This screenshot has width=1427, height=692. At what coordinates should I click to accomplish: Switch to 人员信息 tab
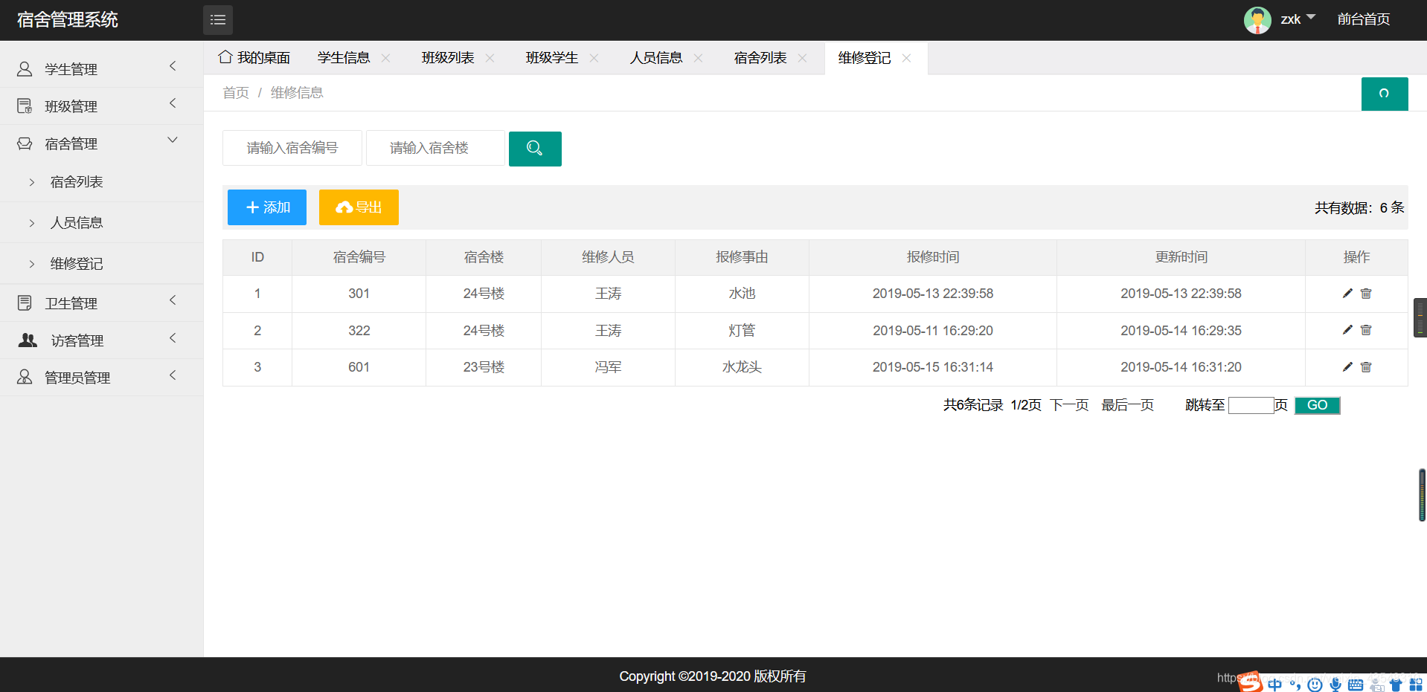point(656,58)
